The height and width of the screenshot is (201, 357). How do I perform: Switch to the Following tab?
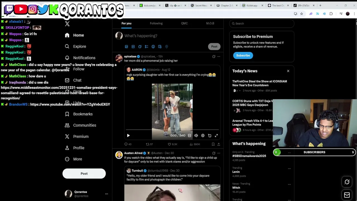click(x=156, y=23)
